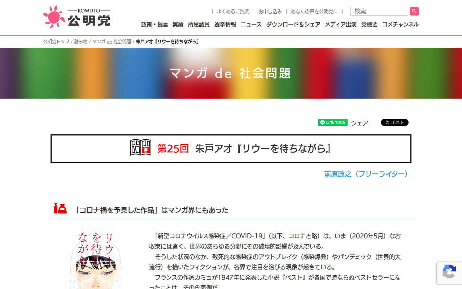Click current breadcrumb 朱戸アオ『リウーを待ちながら』
Viewport: 462px width, 289px height.
tap(167, 42)
